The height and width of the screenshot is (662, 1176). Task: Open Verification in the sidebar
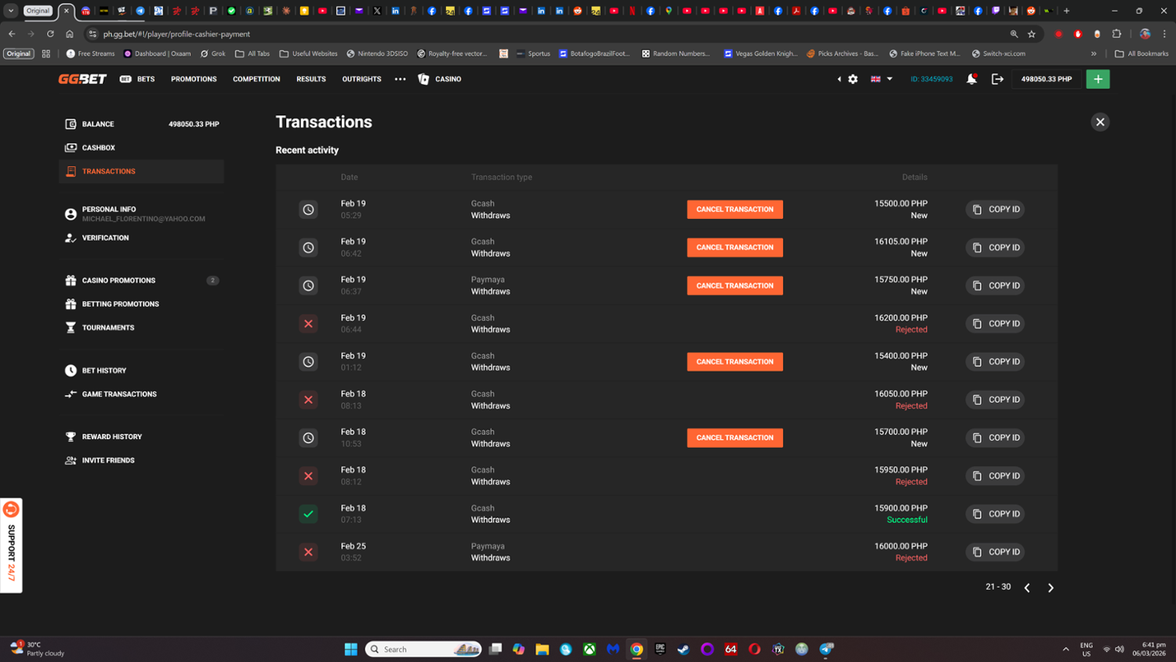pyautogui.click(x=105, y=238)
